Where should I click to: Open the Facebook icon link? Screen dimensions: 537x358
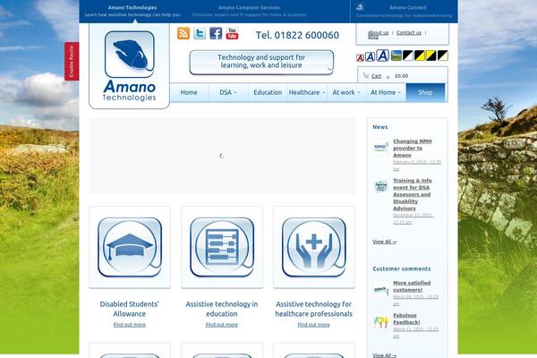[x=216, y=34]
